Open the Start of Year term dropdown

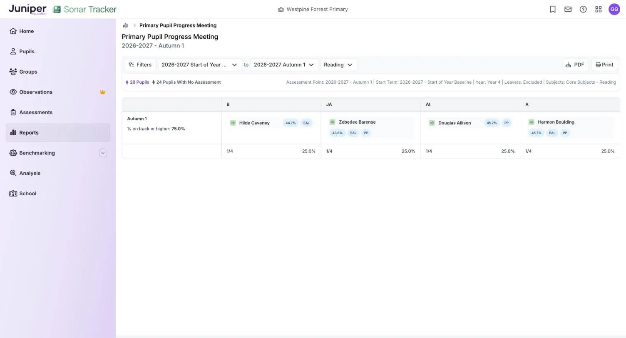point(200,65)
